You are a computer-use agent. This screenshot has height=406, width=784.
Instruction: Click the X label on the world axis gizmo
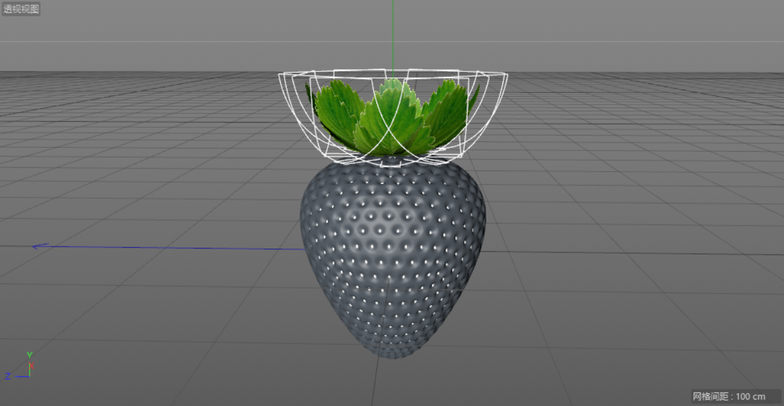tap(31, 365)
